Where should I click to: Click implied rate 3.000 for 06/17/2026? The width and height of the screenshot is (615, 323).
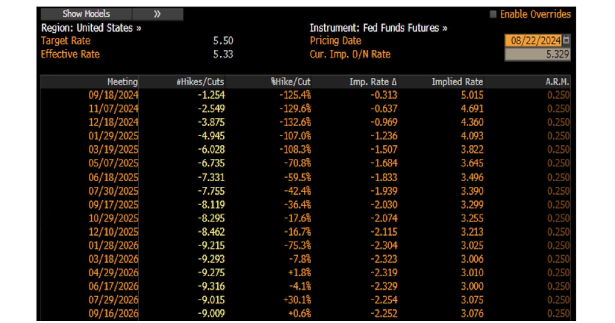[x=472, y=286]
